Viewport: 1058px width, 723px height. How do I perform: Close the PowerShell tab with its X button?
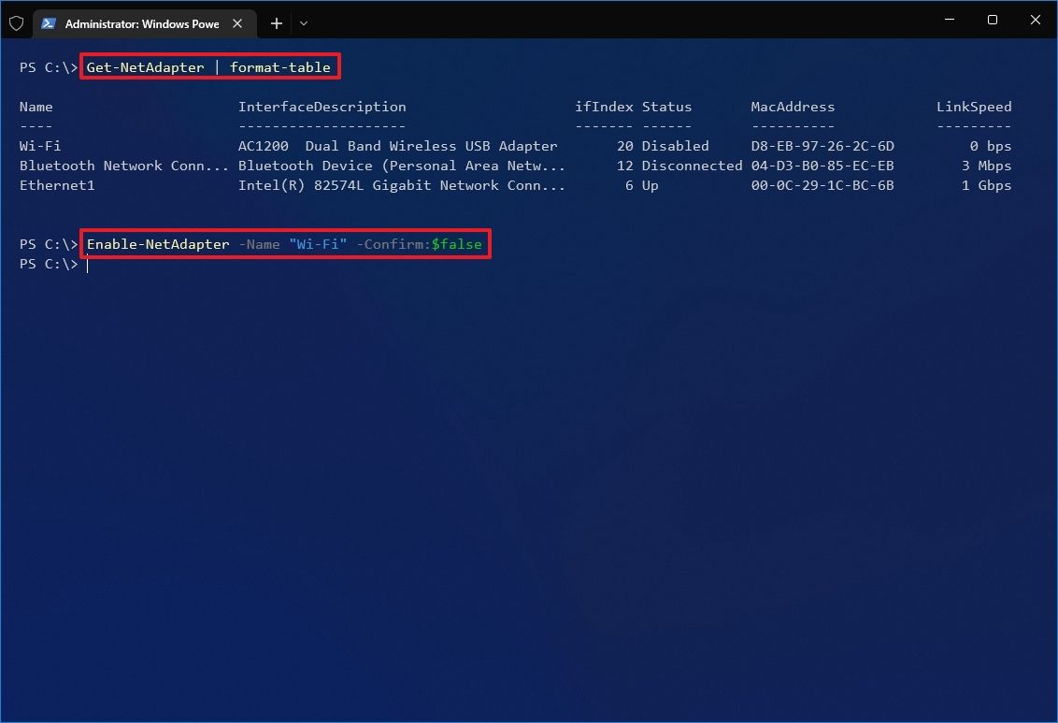coord(236,23)
